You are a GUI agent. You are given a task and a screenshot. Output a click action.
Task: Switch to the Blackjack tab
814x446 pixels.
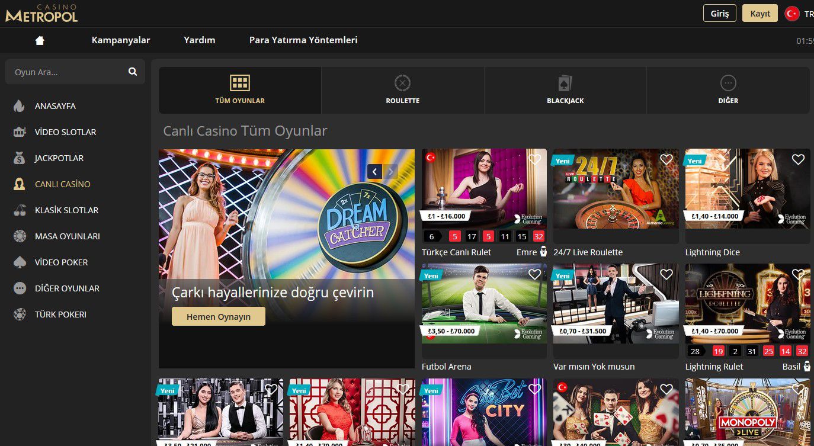tap(565, 90)
